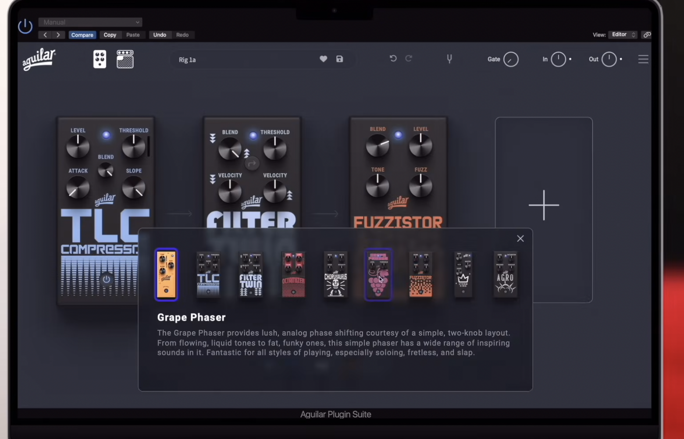Screen dimensions: 684x439
Task: Adjust the In level knob
Action: [x=558, y=59]
